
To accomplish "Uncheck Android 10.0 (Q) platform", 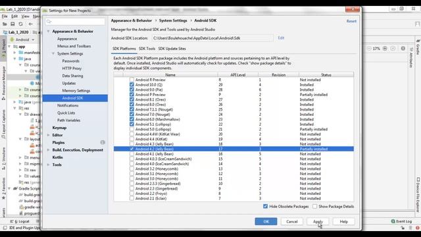I will click(132, 85).
